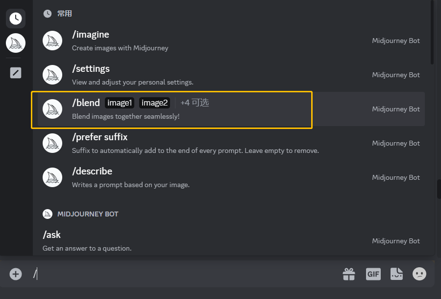Choose the /settings command
Viewport: 441px width, 299px height.
pos(91,69)
